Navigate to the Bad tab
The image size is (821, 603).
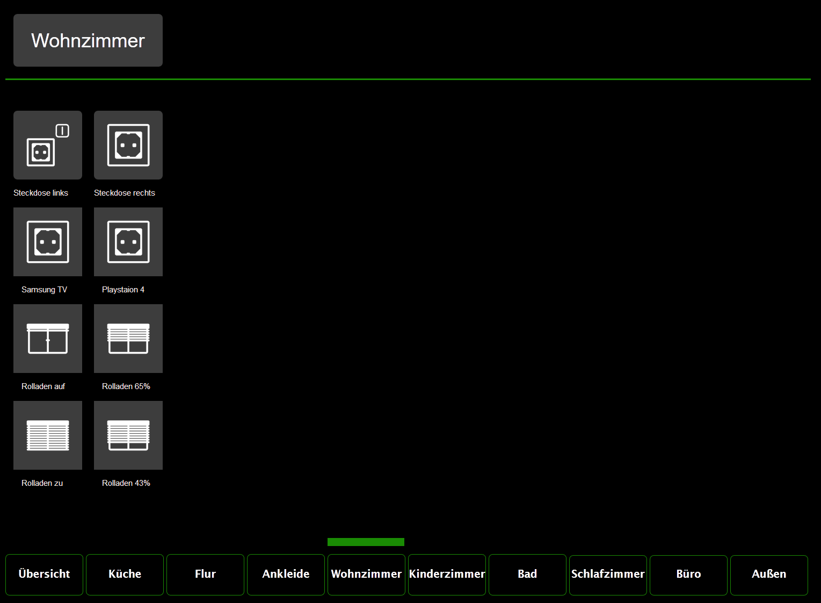coord(527,575)
